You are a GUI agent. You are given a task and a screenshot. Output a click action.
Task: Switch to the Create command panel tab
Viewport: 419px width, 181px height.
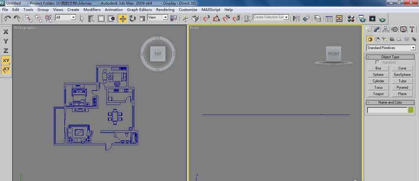[368, 29]
